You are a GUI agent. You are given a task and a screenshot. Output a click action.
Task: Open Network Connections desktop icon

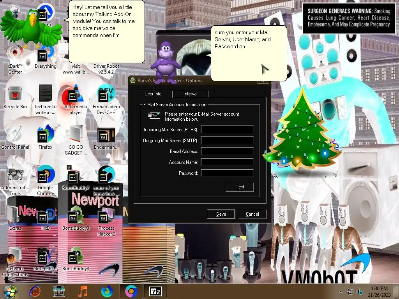(x=15, y=262)
